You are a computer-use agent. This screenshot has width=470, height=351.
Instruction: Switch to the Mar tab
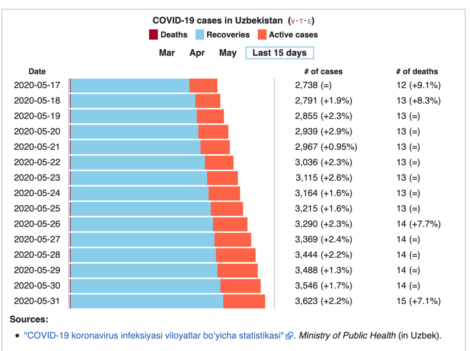pos(167,53)
